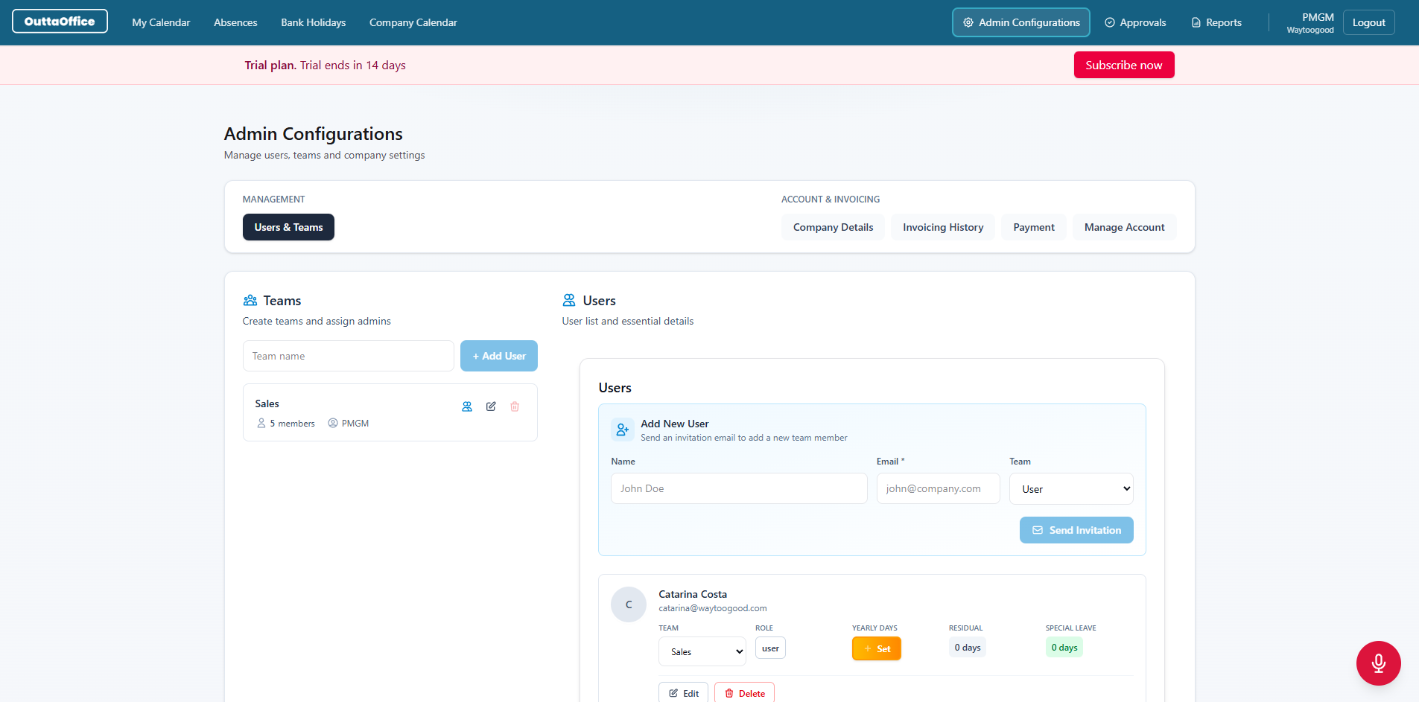Open Bank Holidays page
The height and width of the screenshot is (702, 1419).
[314, 22]
